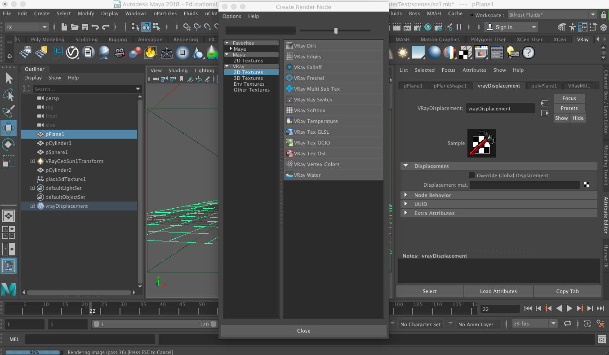Choose VRay Temperature node
The image size is (609, 355).
(333, 121)
